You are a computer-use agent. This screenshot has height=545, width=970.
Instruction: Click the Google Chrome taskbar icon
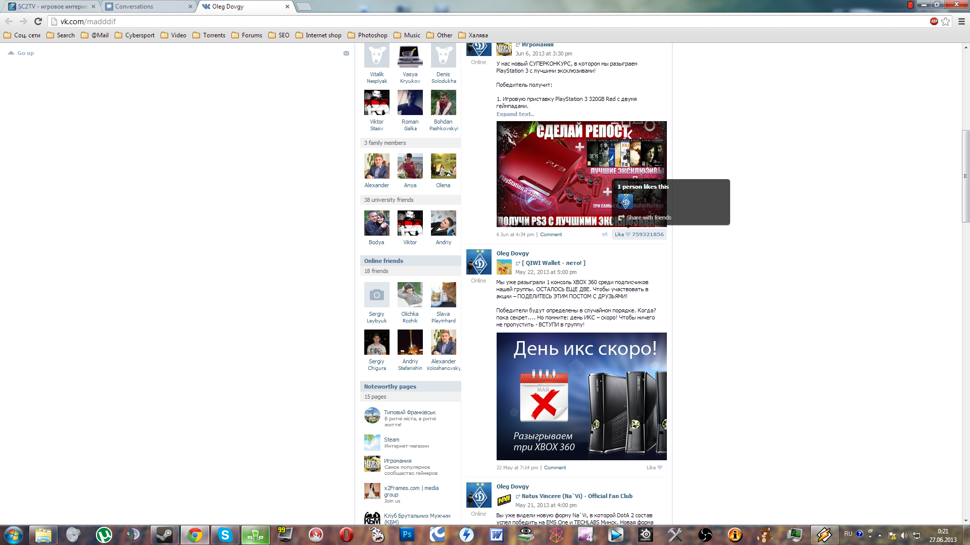coord(195,534)
